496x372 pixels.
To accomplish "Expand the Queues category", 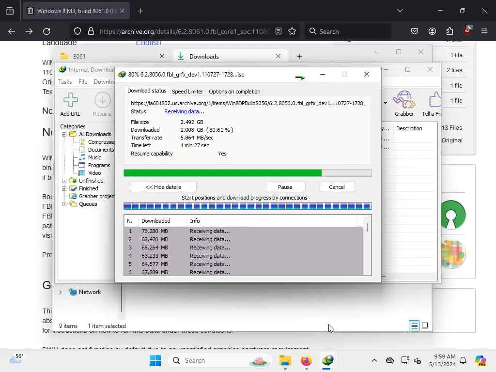I will point(64,204).
